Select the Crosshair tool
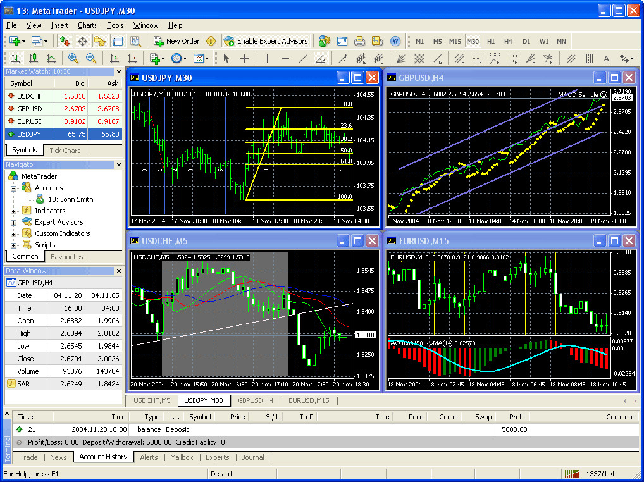This screenshot has width=644, height=482. [245, 58]
